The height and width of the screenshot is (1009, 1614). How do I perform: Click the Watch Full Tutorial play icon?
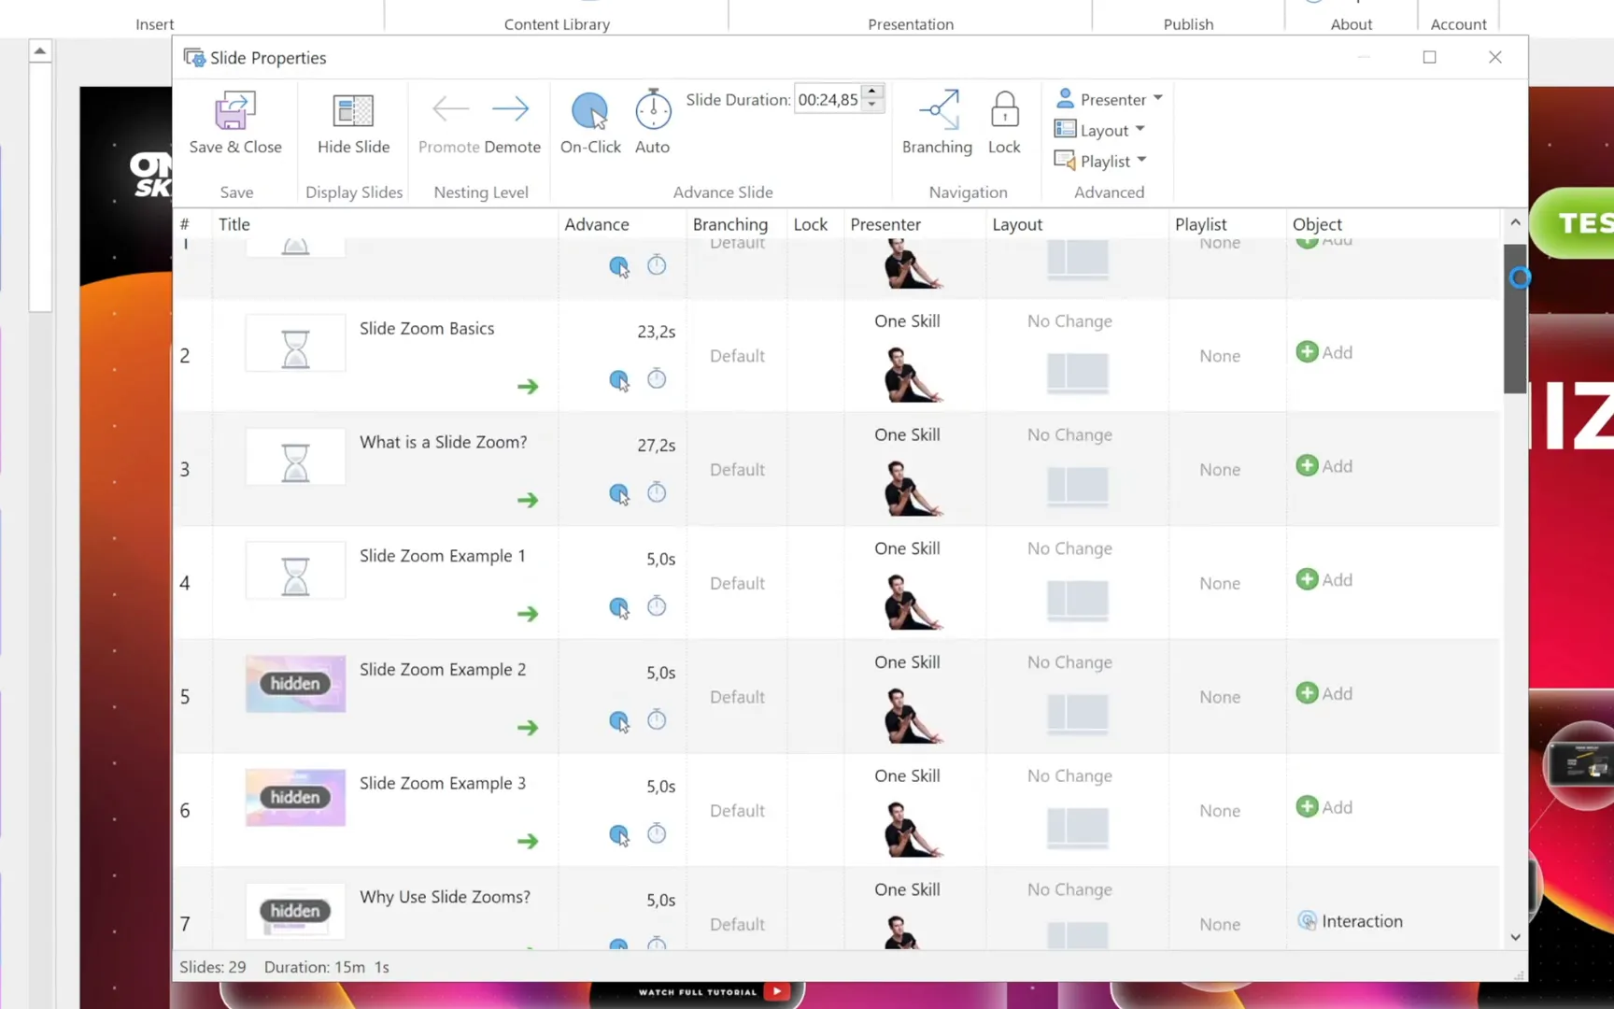[x=776, y=991]
